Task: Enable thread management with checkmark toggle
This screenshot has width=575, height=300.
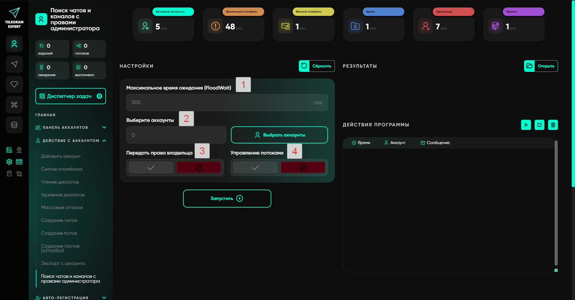Action: (255, 168)
